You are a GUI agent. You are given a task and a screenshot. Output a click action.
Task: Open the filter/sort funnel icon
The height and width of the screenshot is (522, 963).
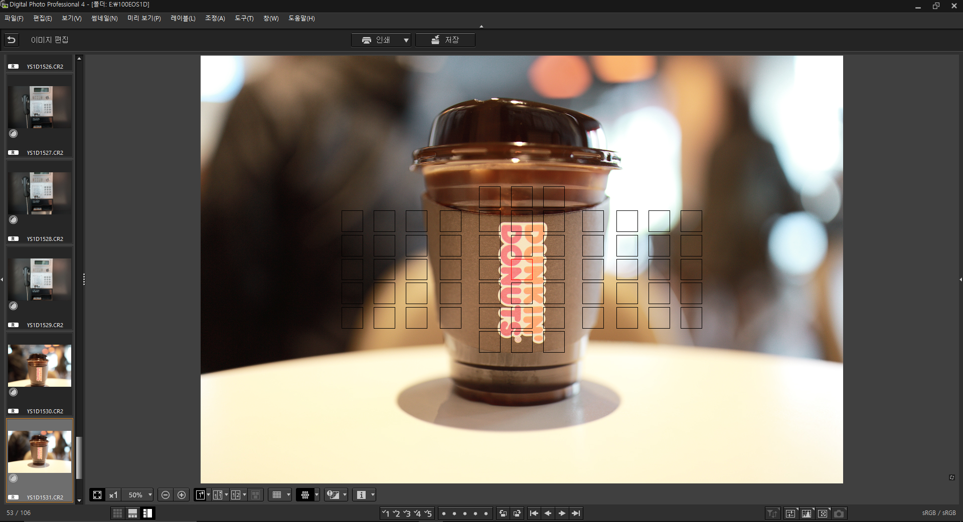(x=772, y=513)
